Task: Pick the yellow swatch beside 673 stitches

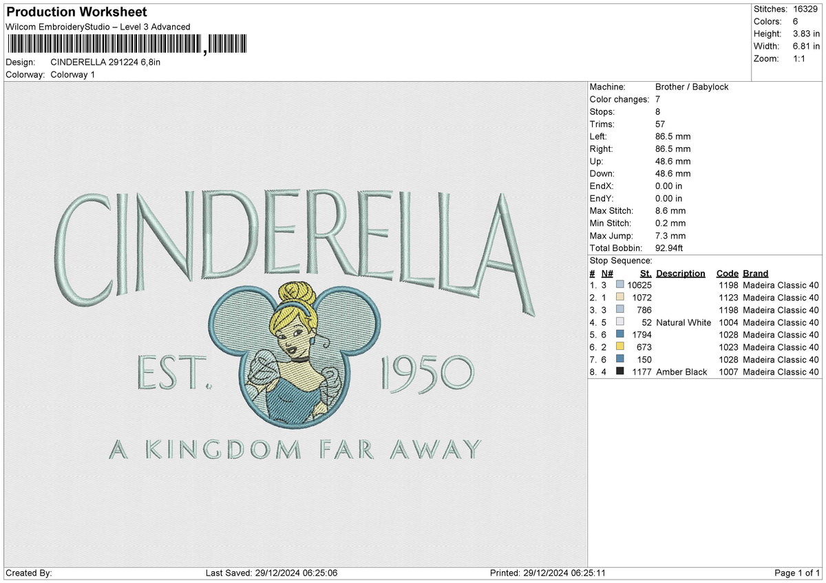Action: click(x=620, y=346)
